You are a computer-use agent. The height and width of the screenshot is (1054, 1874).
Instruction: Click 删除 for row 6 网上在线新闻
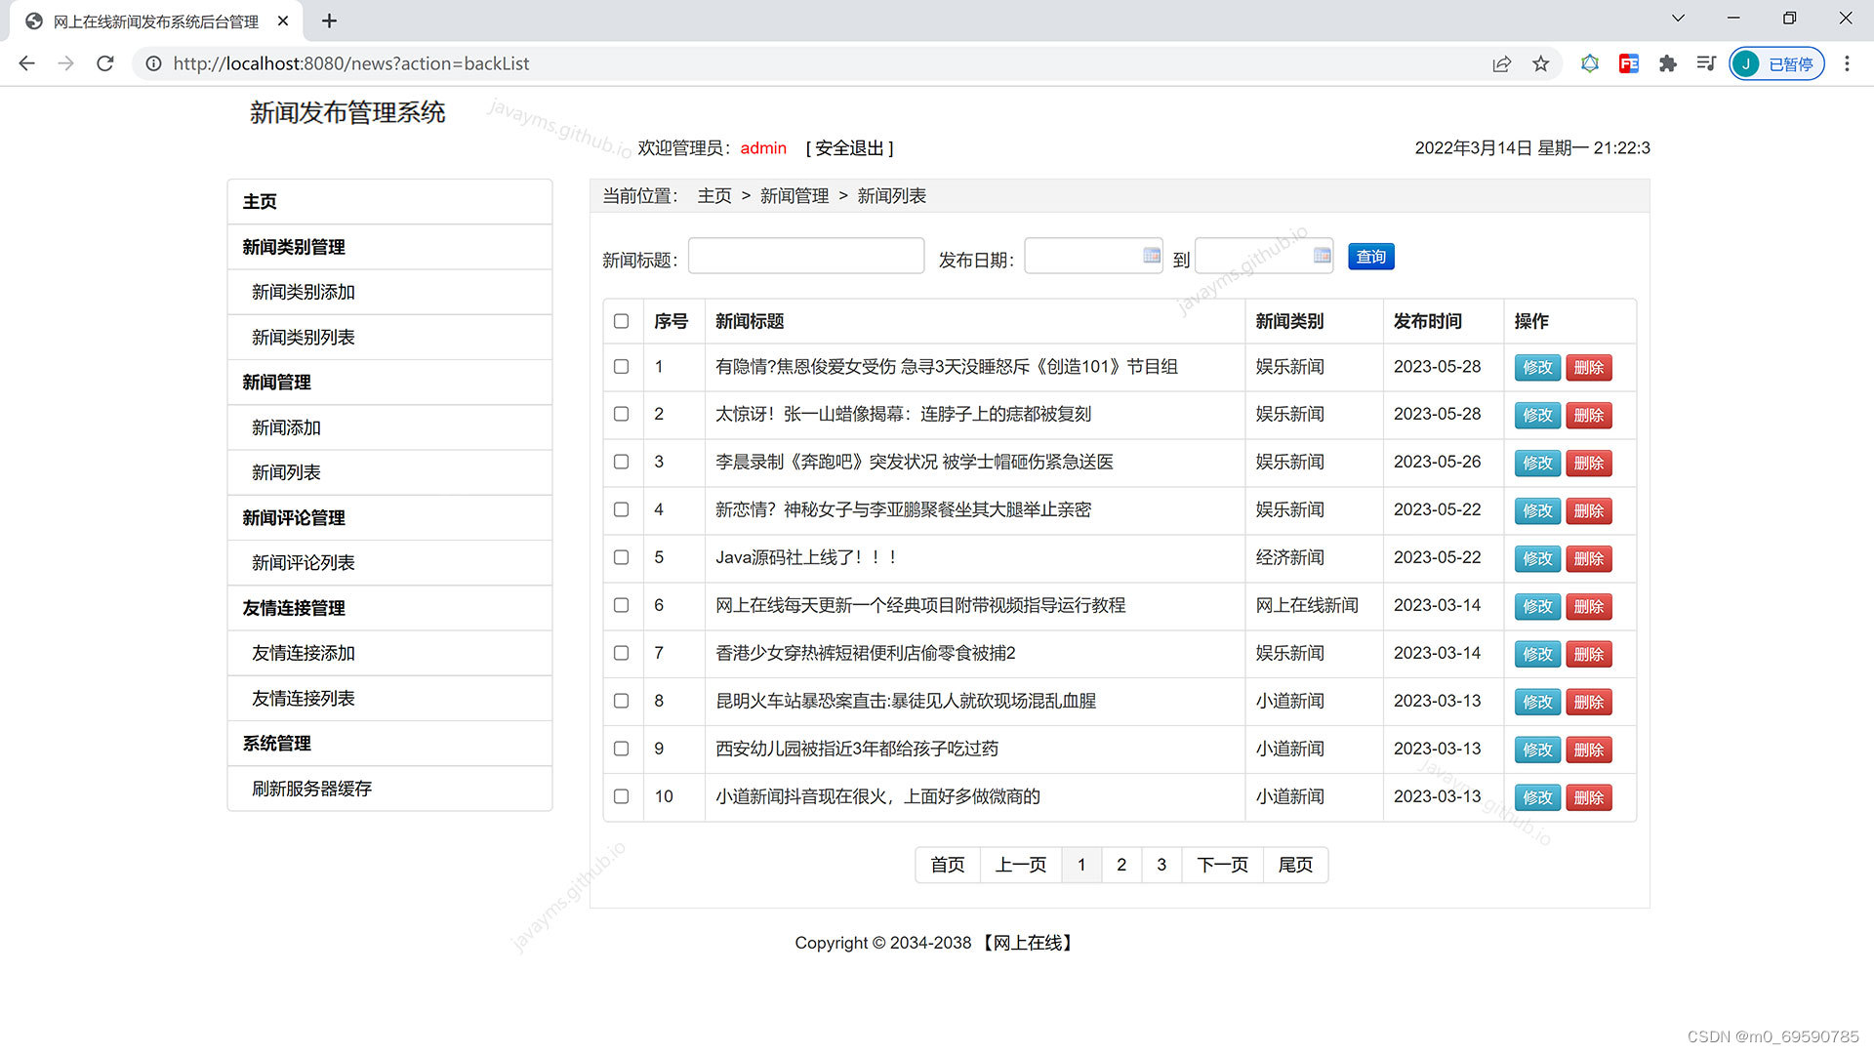pyautogui.click(x=1588, y=607)
